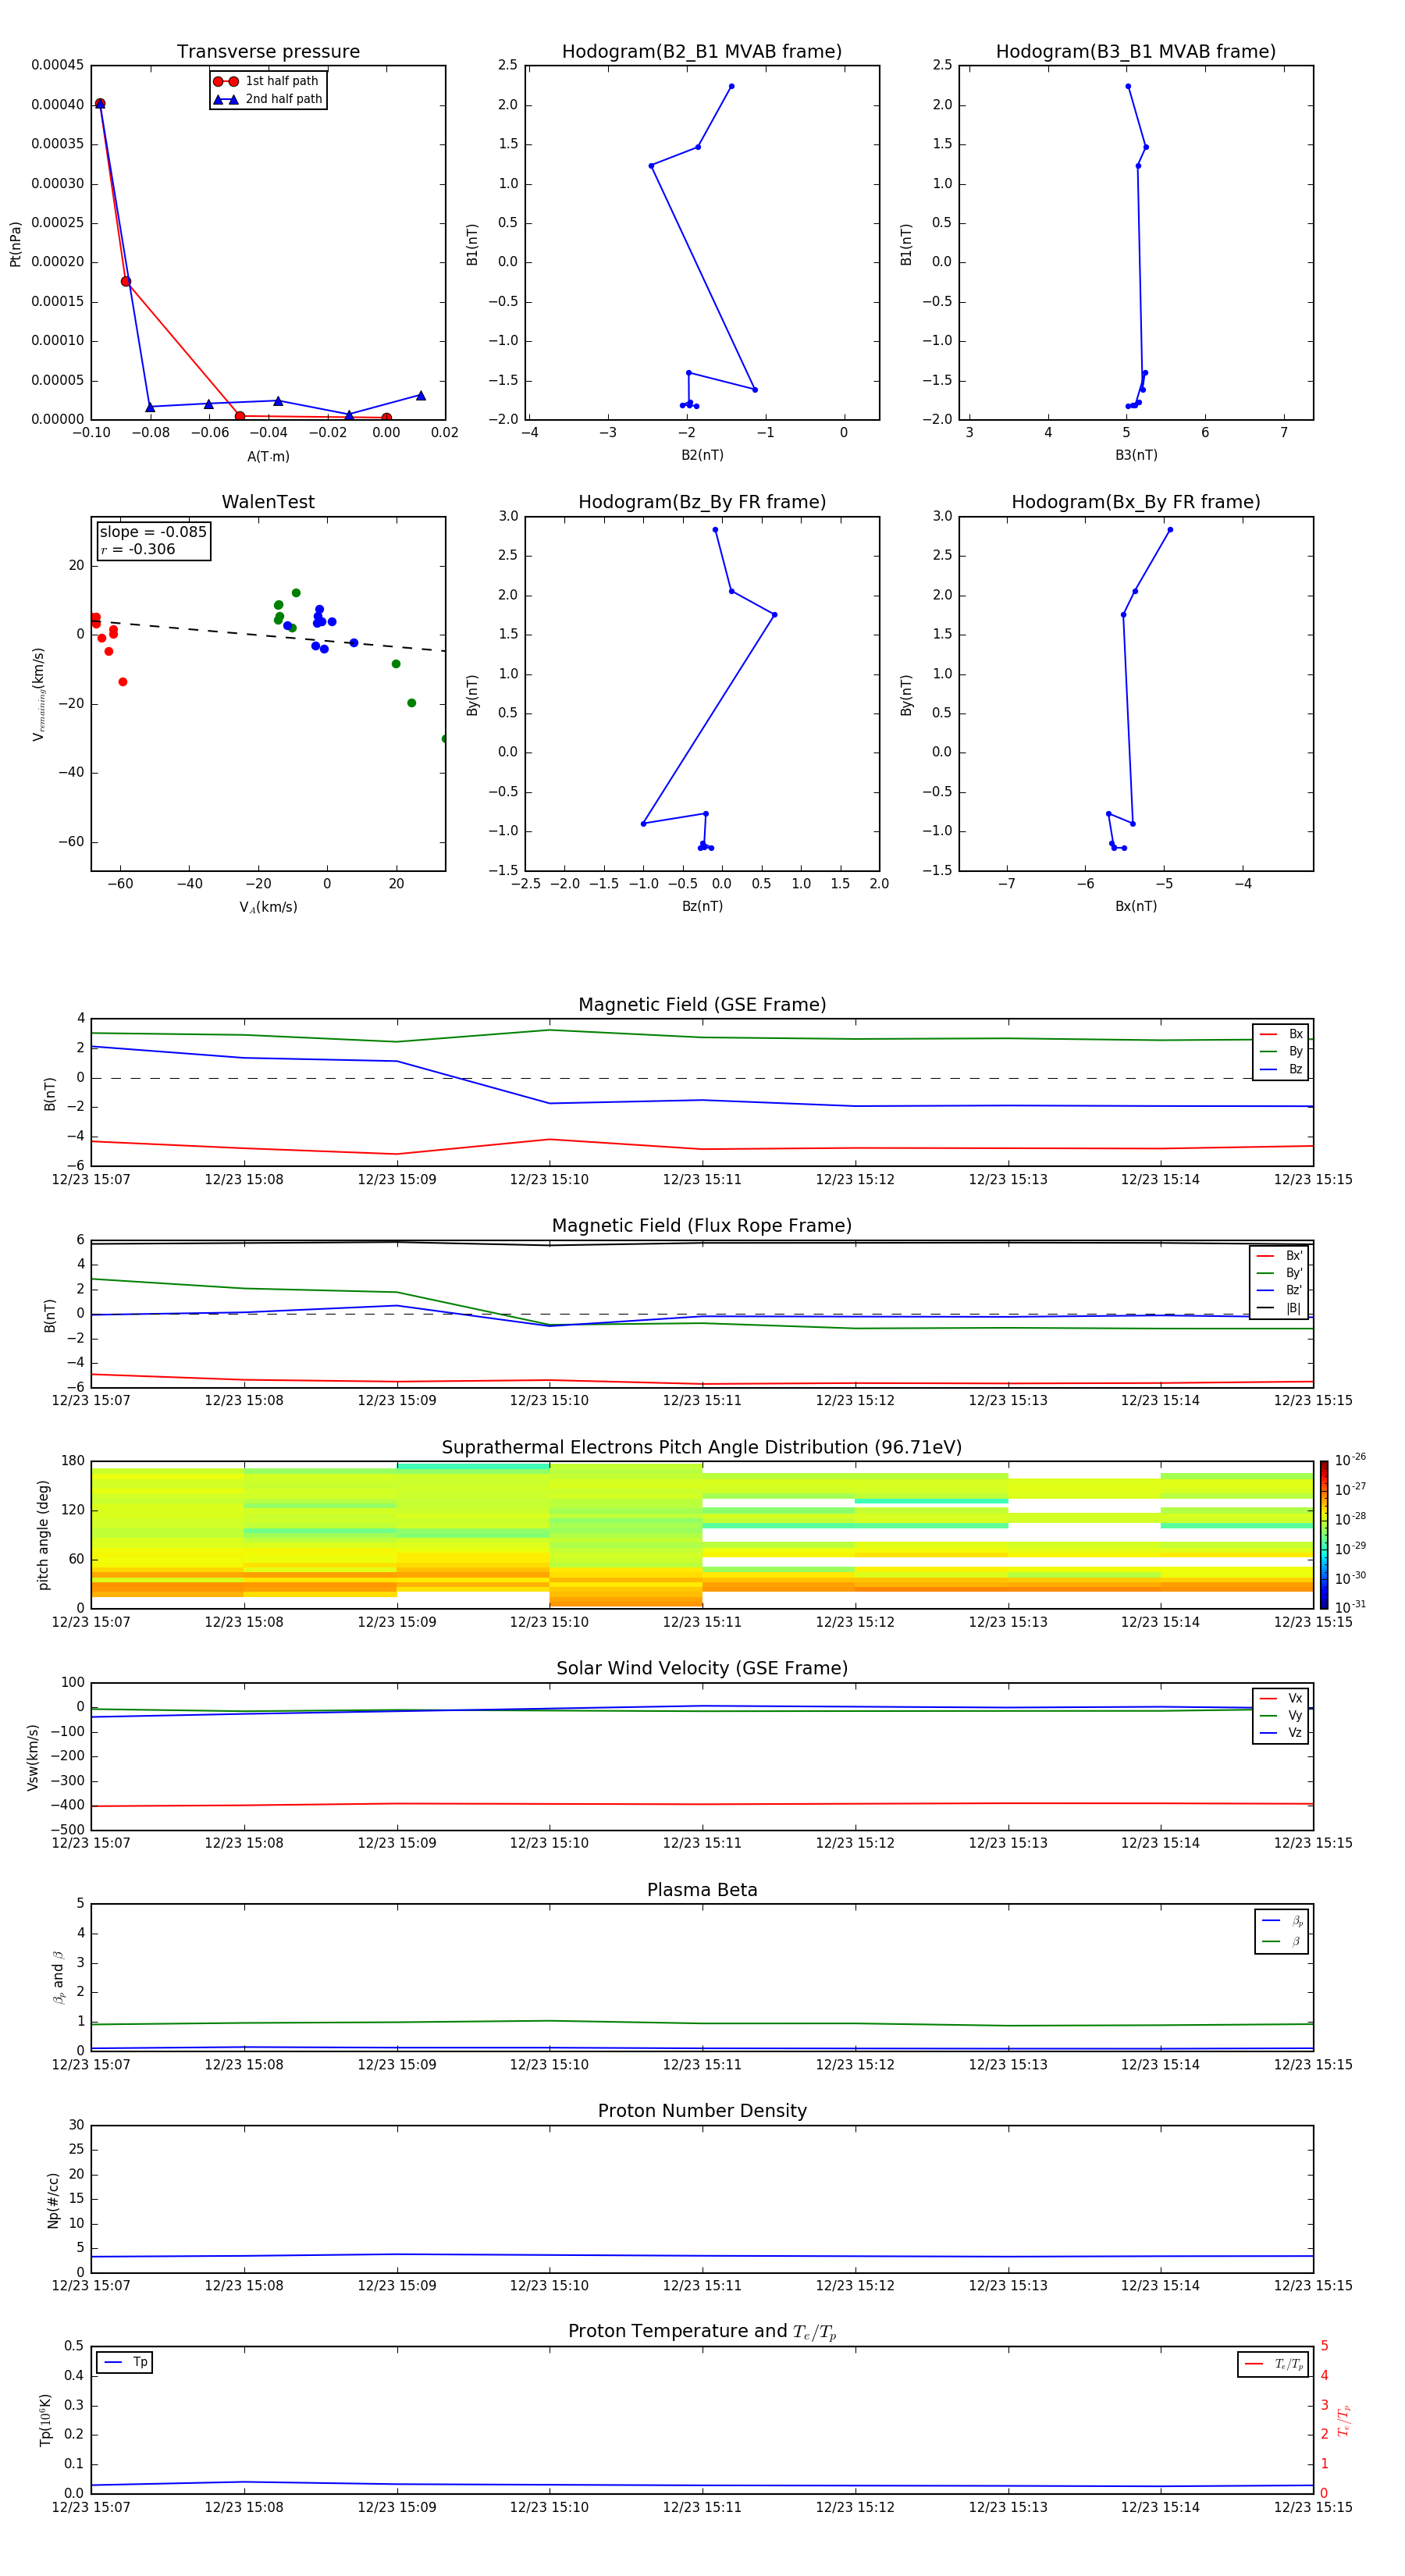Image resolution: width=1405 pixels, height=2576 pixels.
Task: Click the Suprathermal Electrons Pitch Angle Distribution title
Action: click(702, 1448)
